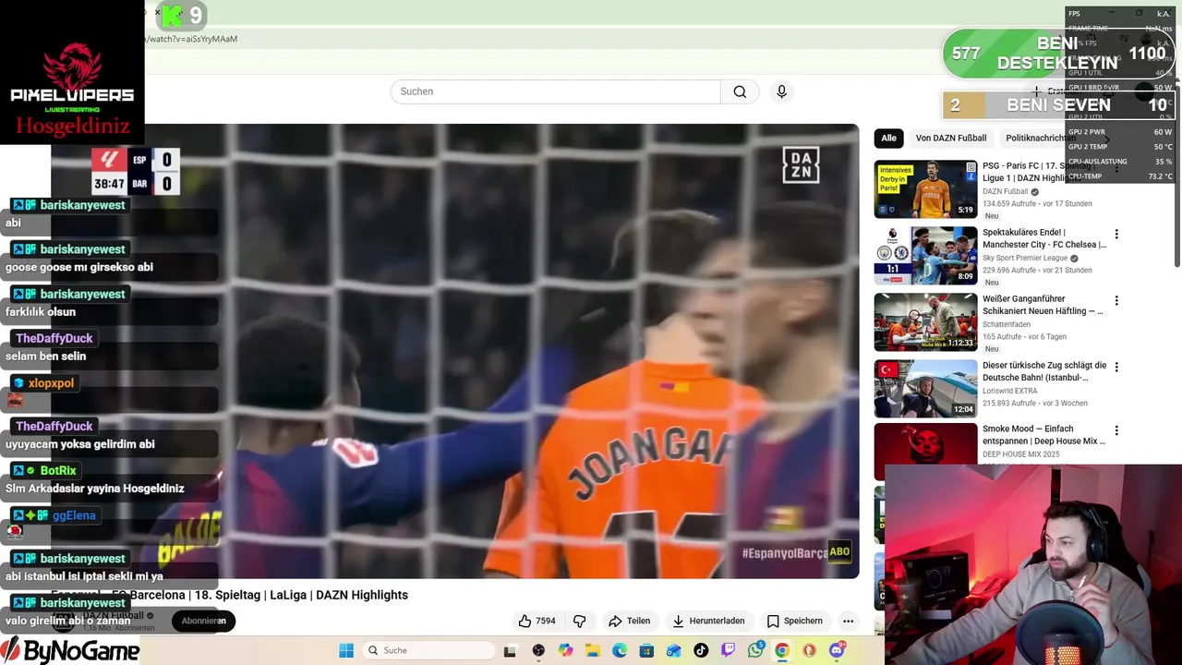Open Twitch from taskbar
Image resolution: width=1182 pixels, height=665 pixels.
[728, 650]
